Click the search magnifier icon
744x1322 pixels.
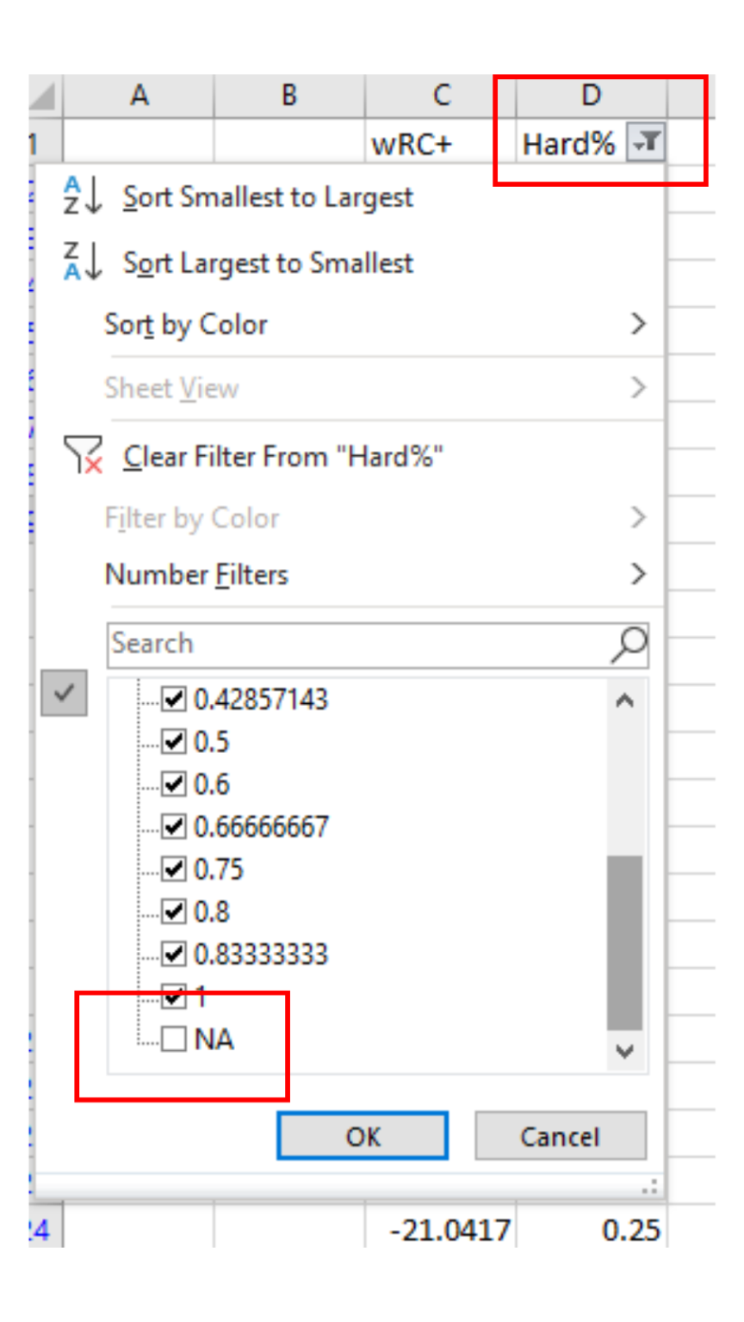click(x=631, y=643)
